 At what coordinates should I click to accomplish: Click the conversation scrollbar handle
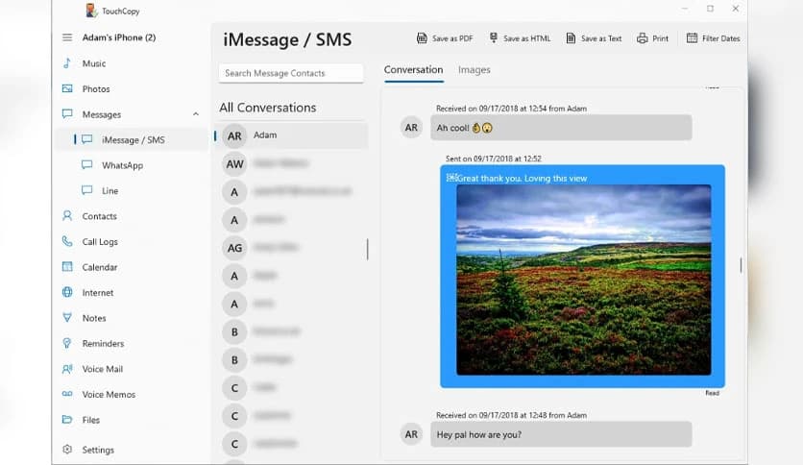[740, 265]
